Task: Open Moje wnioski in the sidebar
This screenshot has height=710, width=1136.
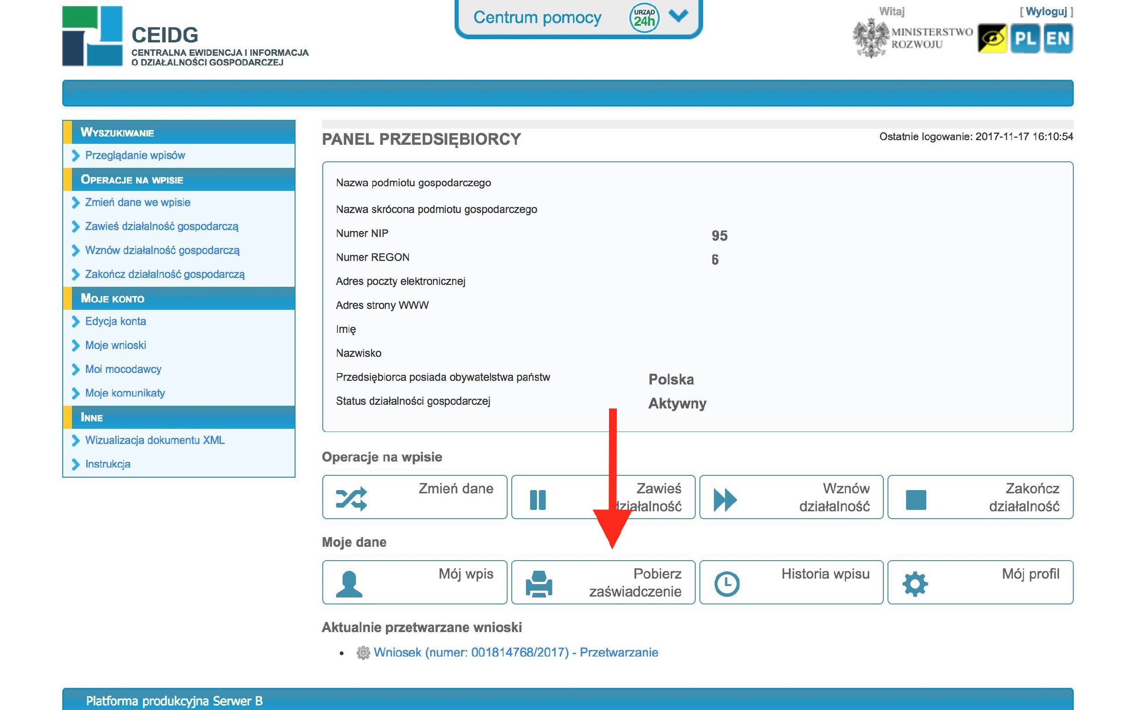Action: (x=115, y=346)
